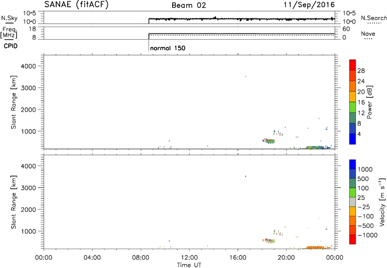This screenshot has width=387, height=268.
Task: Click the N.Sky axis label
Action: pyautogui.click(x=9, y=18)
